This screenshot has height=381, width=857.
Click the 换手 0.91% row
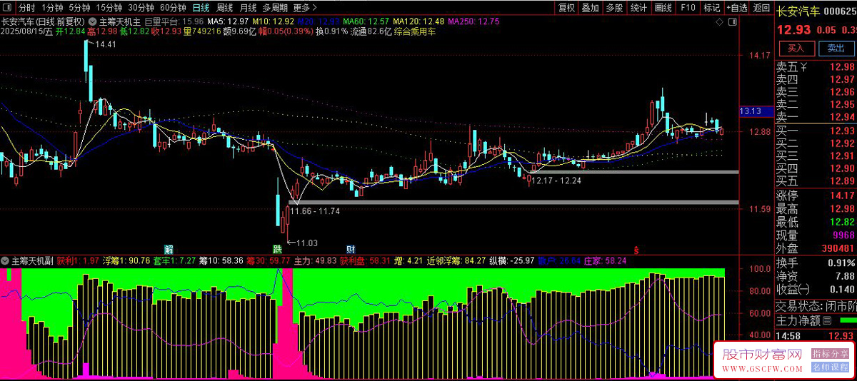816,263
